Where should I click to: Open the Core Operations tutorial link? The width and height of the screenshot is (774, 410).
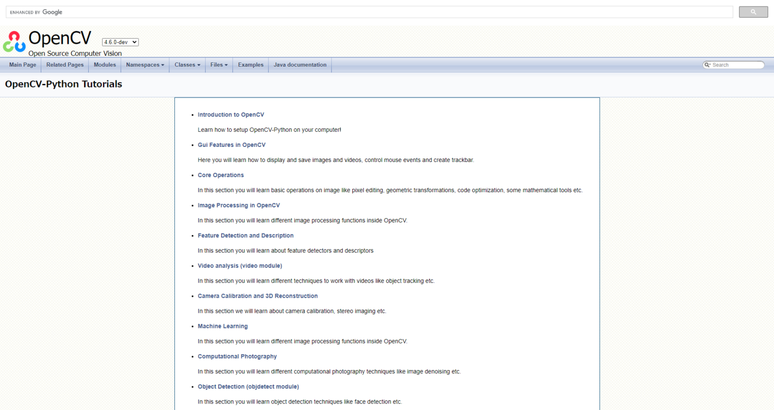click(x=221, y=175)
